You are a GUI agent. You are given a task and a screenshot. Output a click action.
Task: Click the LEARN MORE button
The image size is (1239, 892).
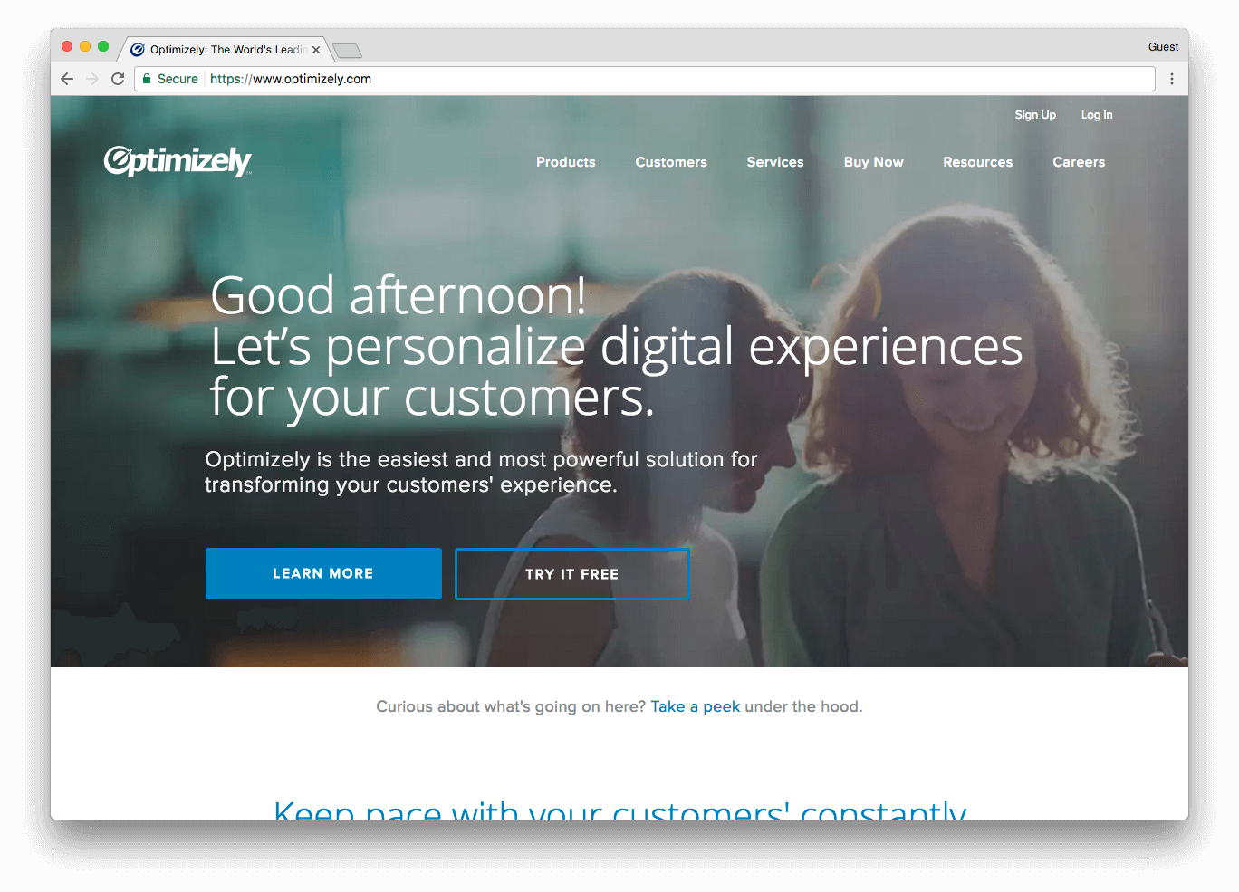point(323,573)
